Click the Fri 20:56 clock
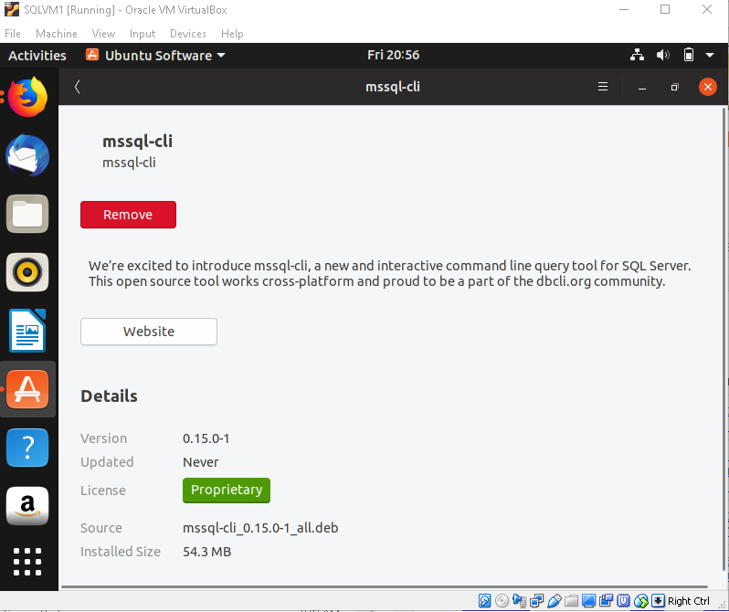 [x=394, y=55]
